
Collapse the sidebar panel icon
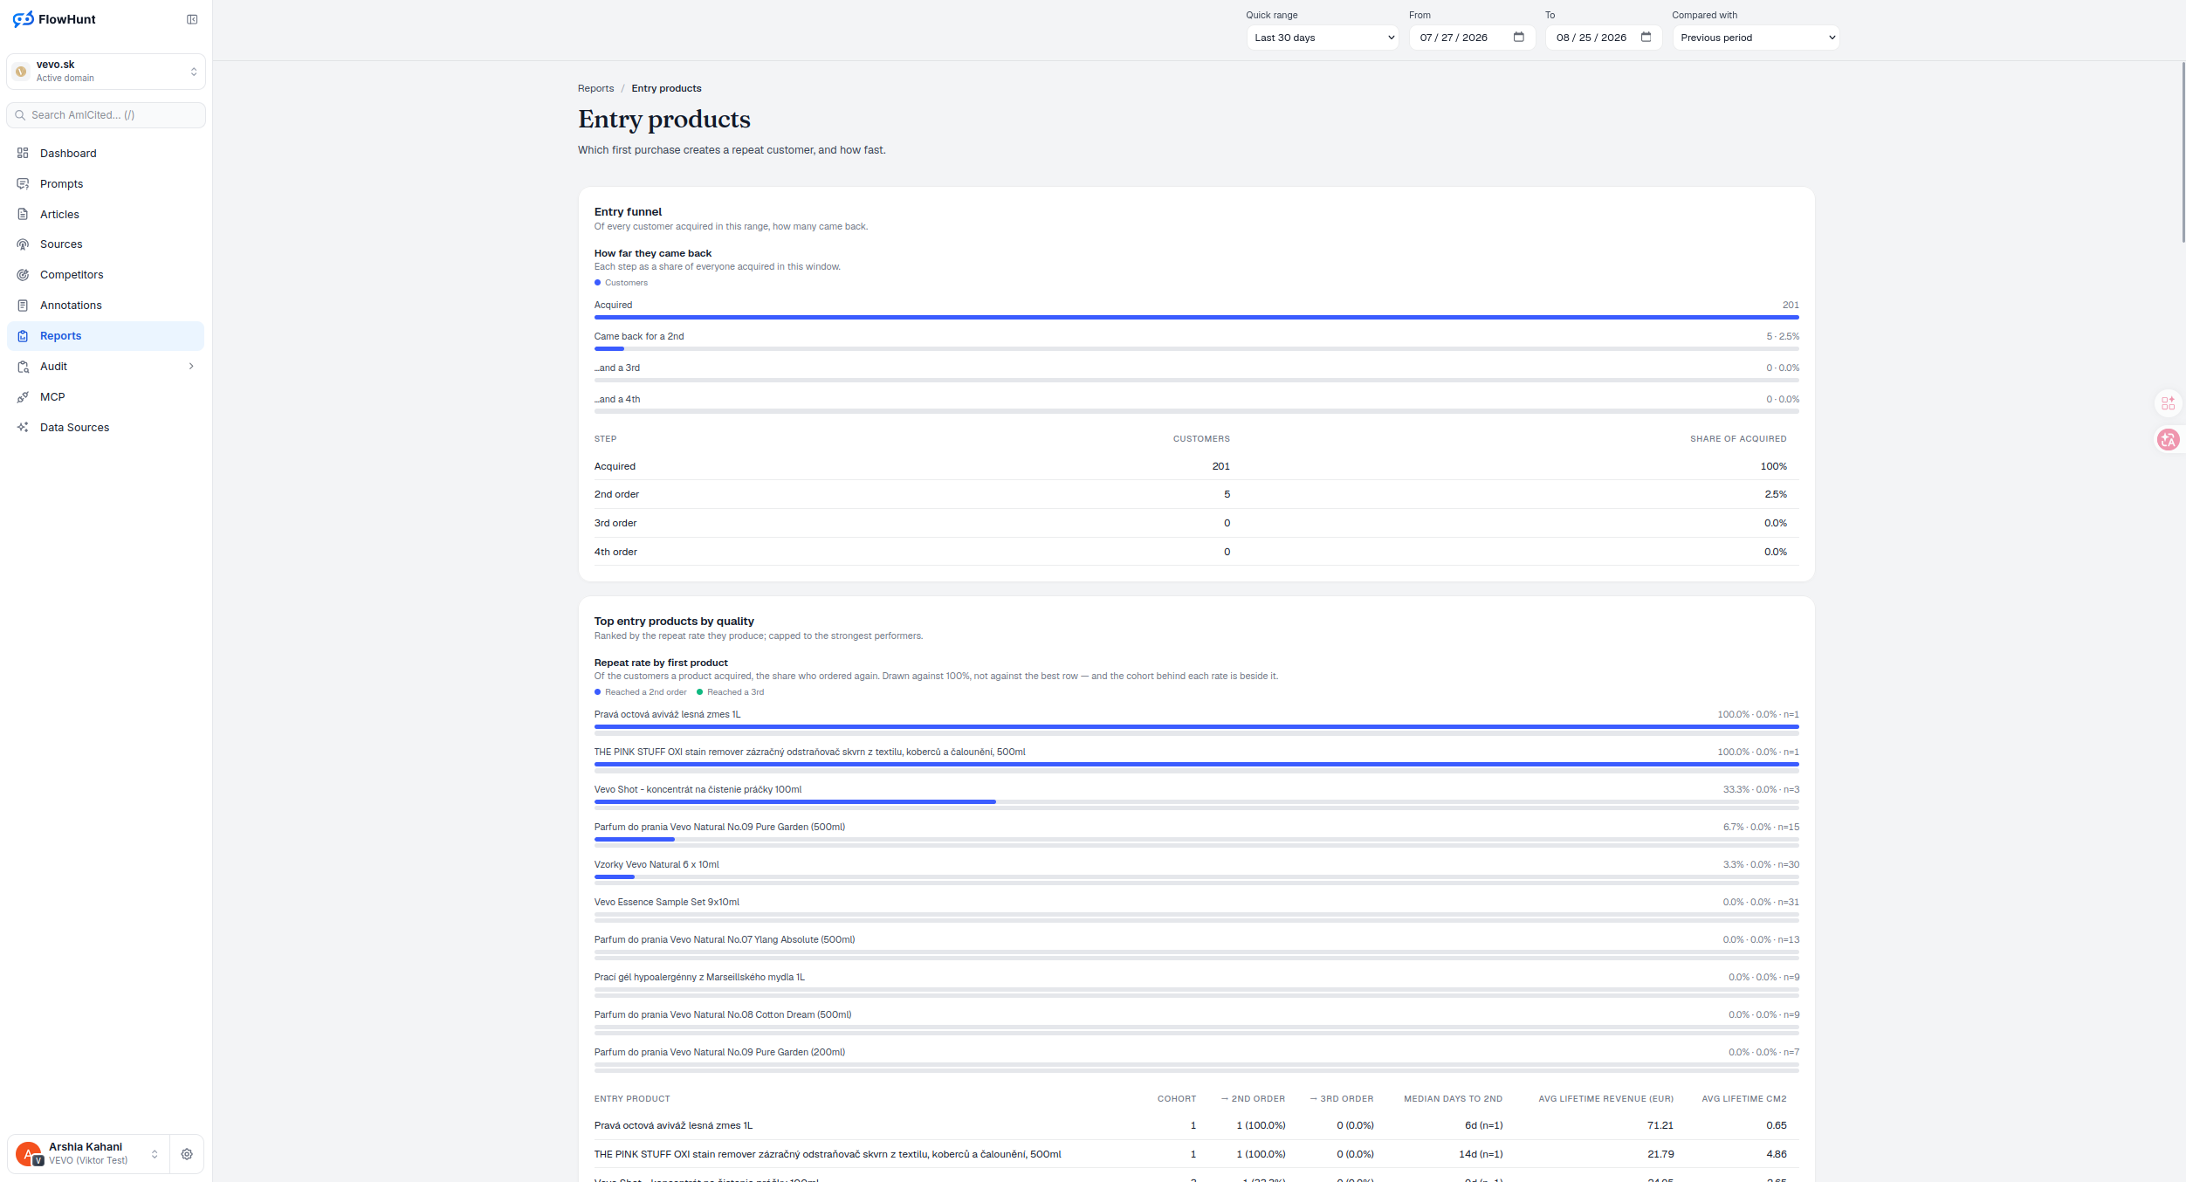[x=192, y=19]
